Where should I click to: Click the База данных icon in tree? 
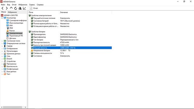coord(5,71)
